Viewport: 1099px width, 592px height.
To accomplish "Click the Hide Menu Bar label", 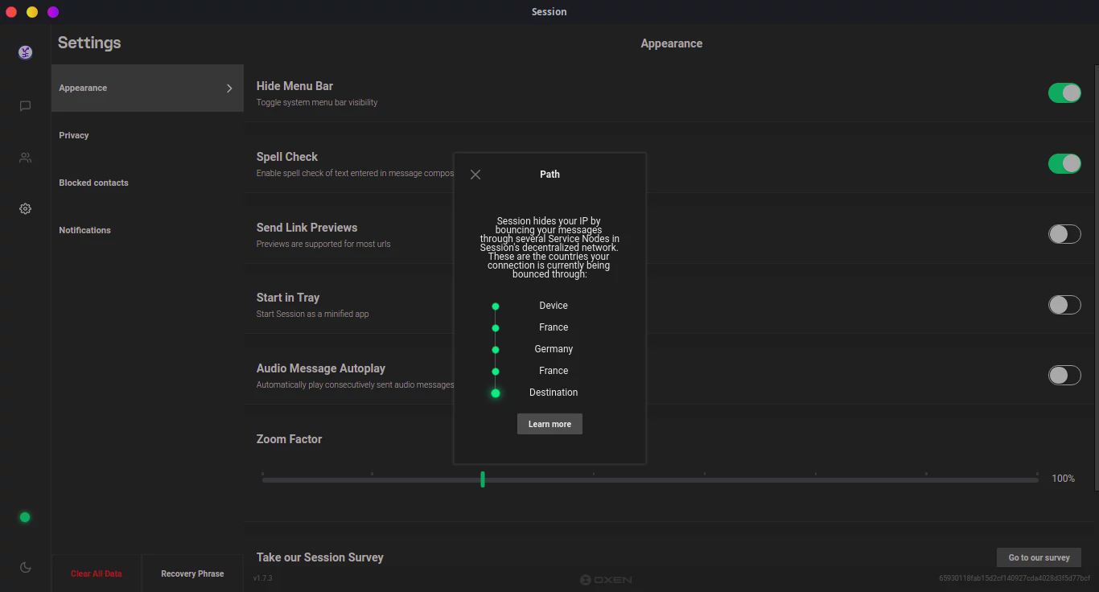I will pos(294,86).
